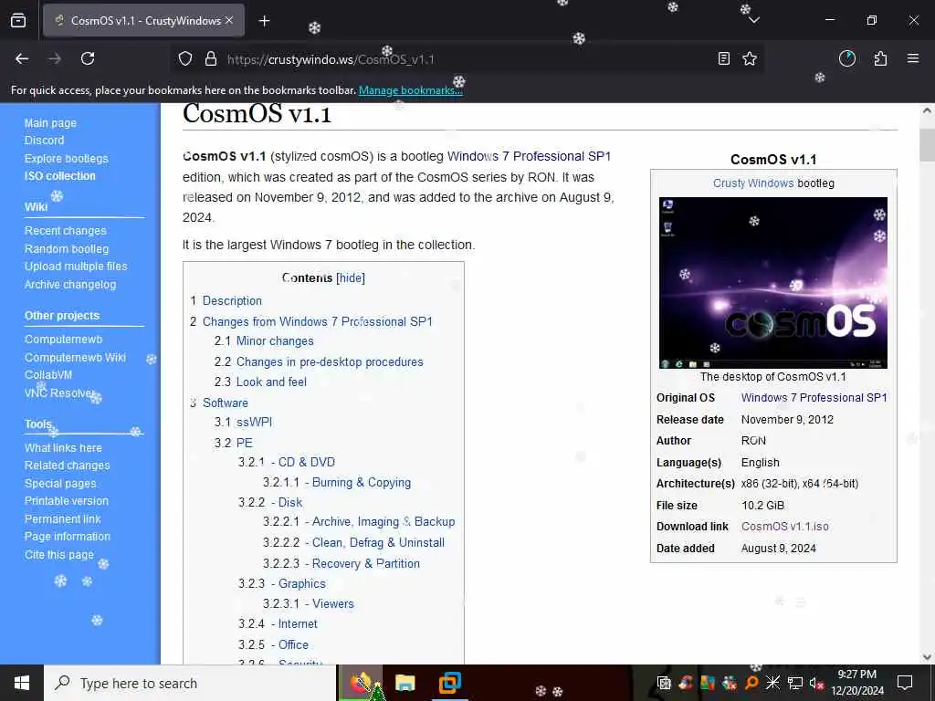Download CosmOS v1.1.iso link
The height and width of the screenshot is (701, 935).
pyautogui.click(x=784, y=527)
